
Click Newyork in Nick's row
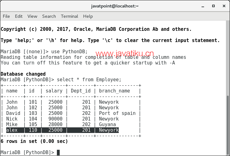(109, 119)
